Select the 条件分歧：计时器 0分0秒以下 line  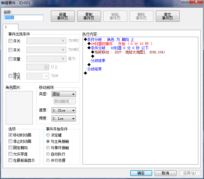(118, 48)
